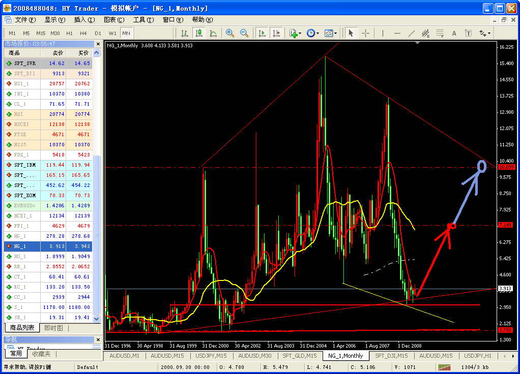This screenshot has width=520, height=374.
Task: Select the EURUSD= symbol row
Action: [x=48, y=206]
